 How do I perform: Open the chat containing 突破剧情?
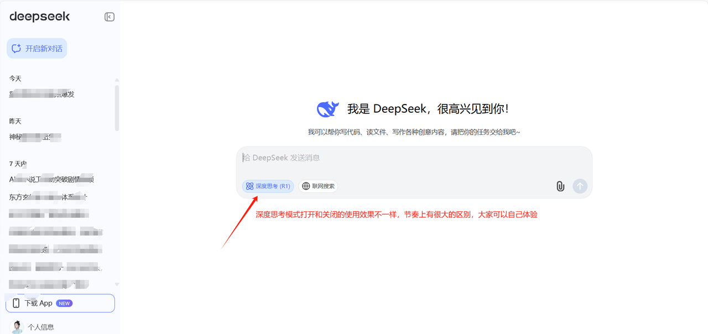tap(52, 180)
